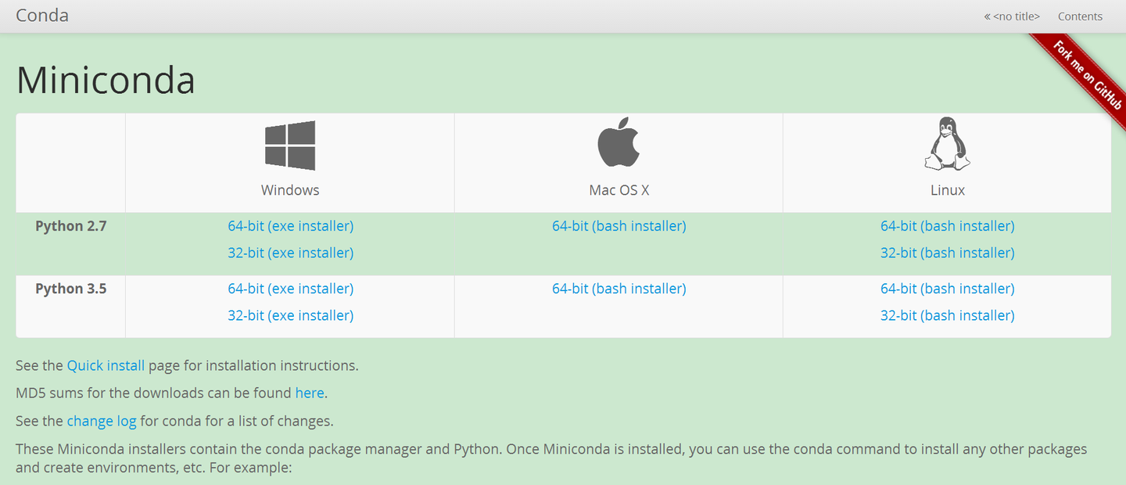Click the Linux penguin icon
Image resolution: width=1126 pixels, height=485 pixels.
[947, 144]
